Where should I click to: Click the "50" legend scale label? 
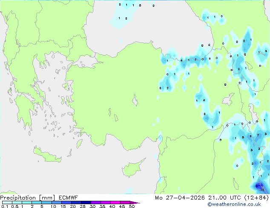[x=132, y=206]
